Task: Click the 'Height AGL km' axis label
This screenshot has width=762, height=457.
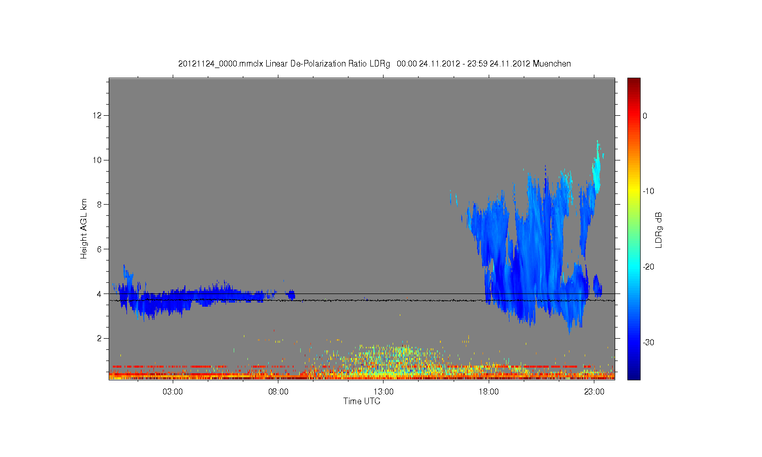Action: (84, 228)
